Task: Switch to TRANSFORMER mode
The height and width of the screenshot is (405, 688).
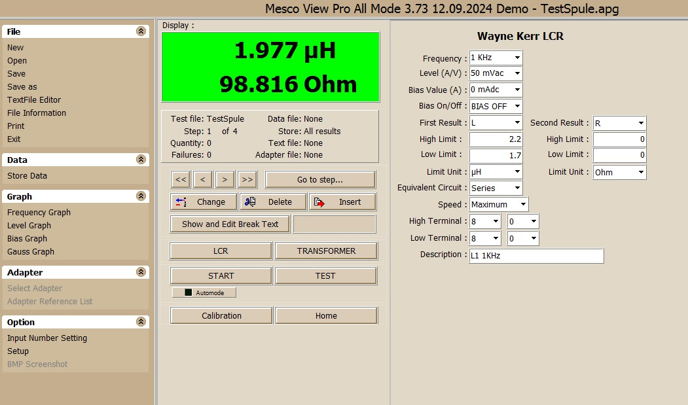Action: 326,251
